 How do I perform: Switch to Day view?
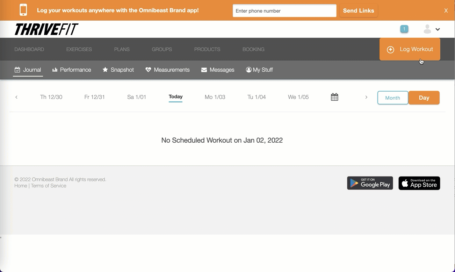point(424,98)
